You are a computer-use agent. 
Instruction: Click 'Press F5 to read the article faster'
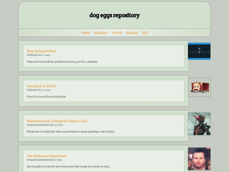(46, 96)
